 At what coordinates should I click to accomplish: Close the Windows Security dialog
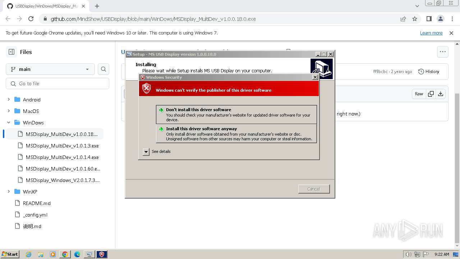(315, 77)
